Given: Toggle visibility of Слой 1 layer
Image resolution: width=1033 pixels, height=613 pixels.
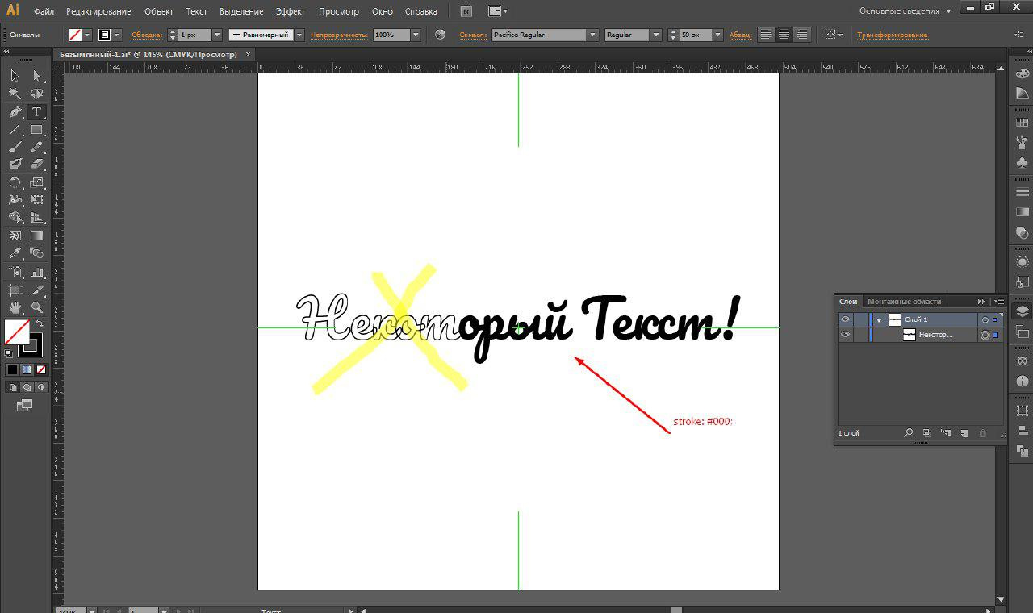Looking at the screenshot, I should pos(845,319).
